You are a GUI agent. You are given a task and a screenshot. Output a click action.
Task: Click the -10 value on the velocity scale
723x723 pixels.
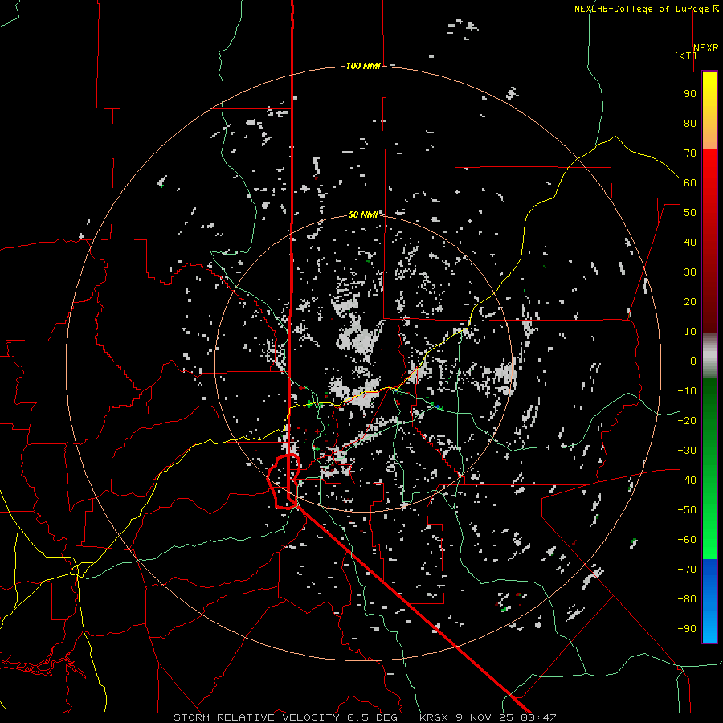pyautogui.click(x=687, y=391)
